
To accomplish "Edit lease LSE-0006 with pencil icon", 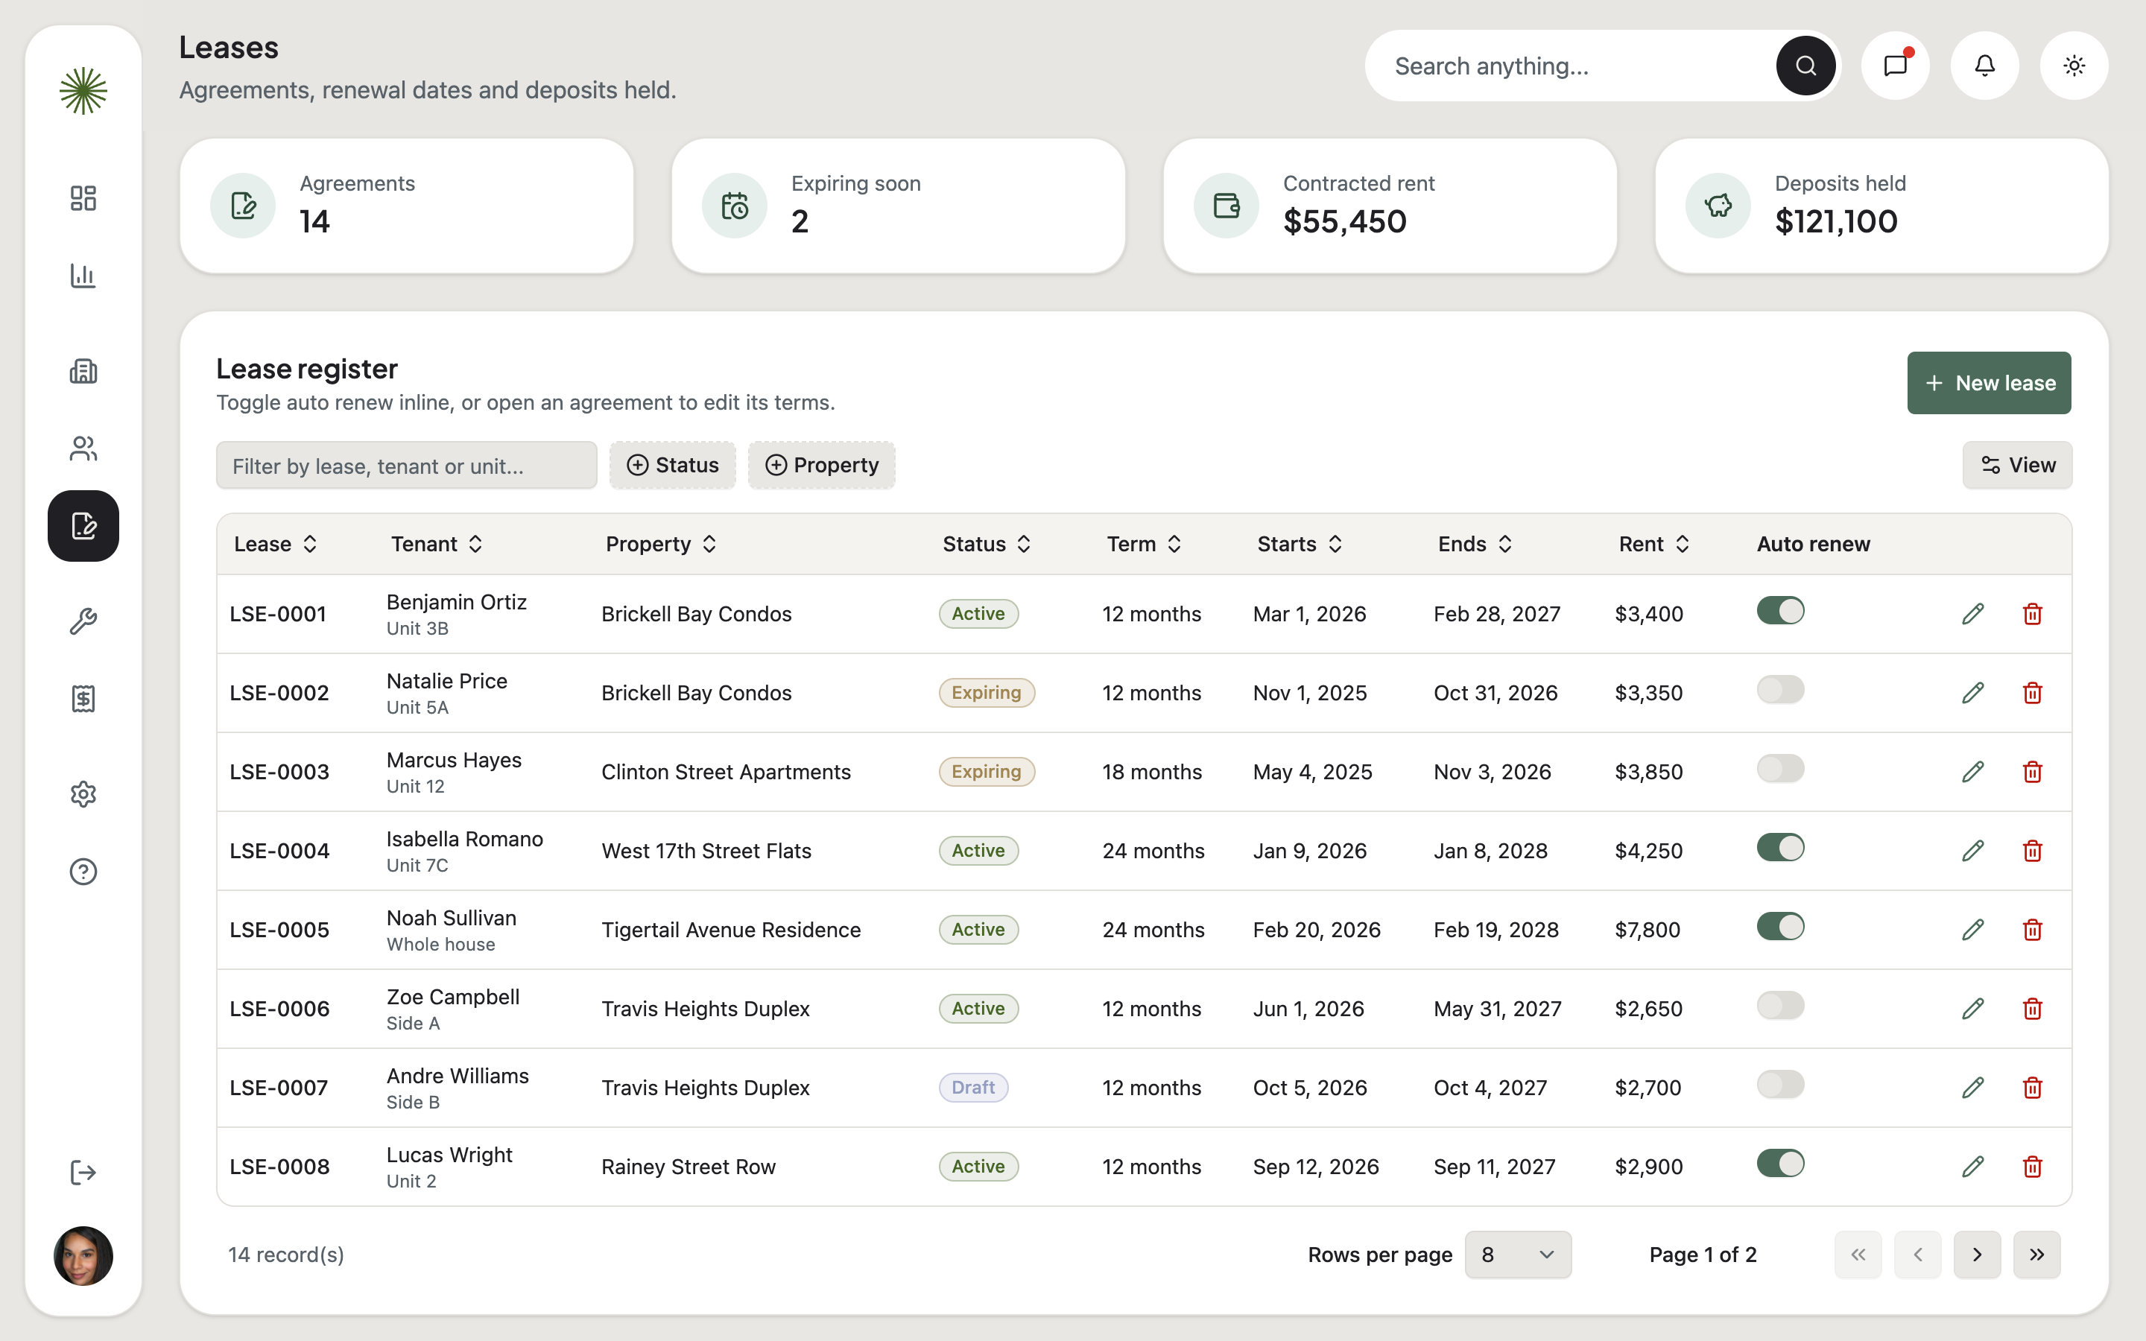I will [1973, 1009].
